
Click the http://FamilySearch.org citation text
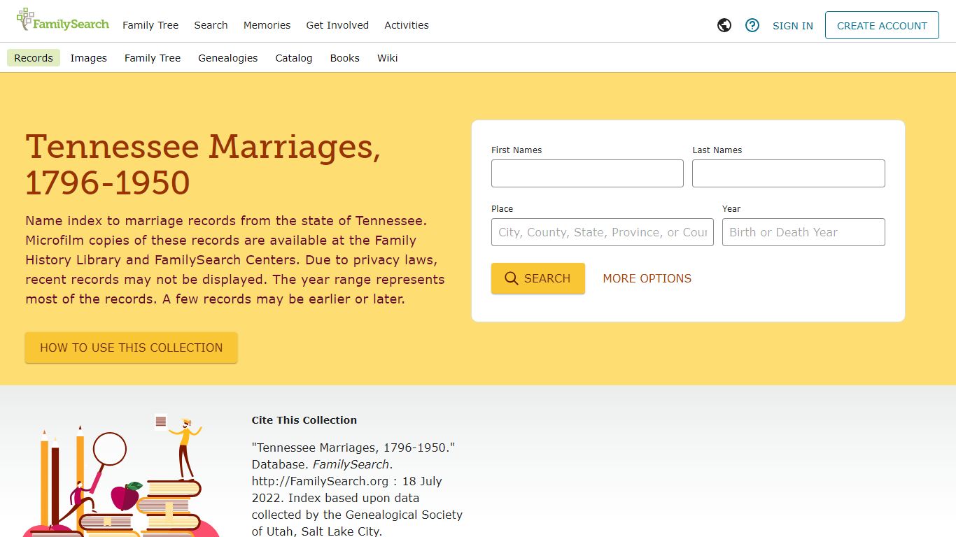[x=320, y=481]
